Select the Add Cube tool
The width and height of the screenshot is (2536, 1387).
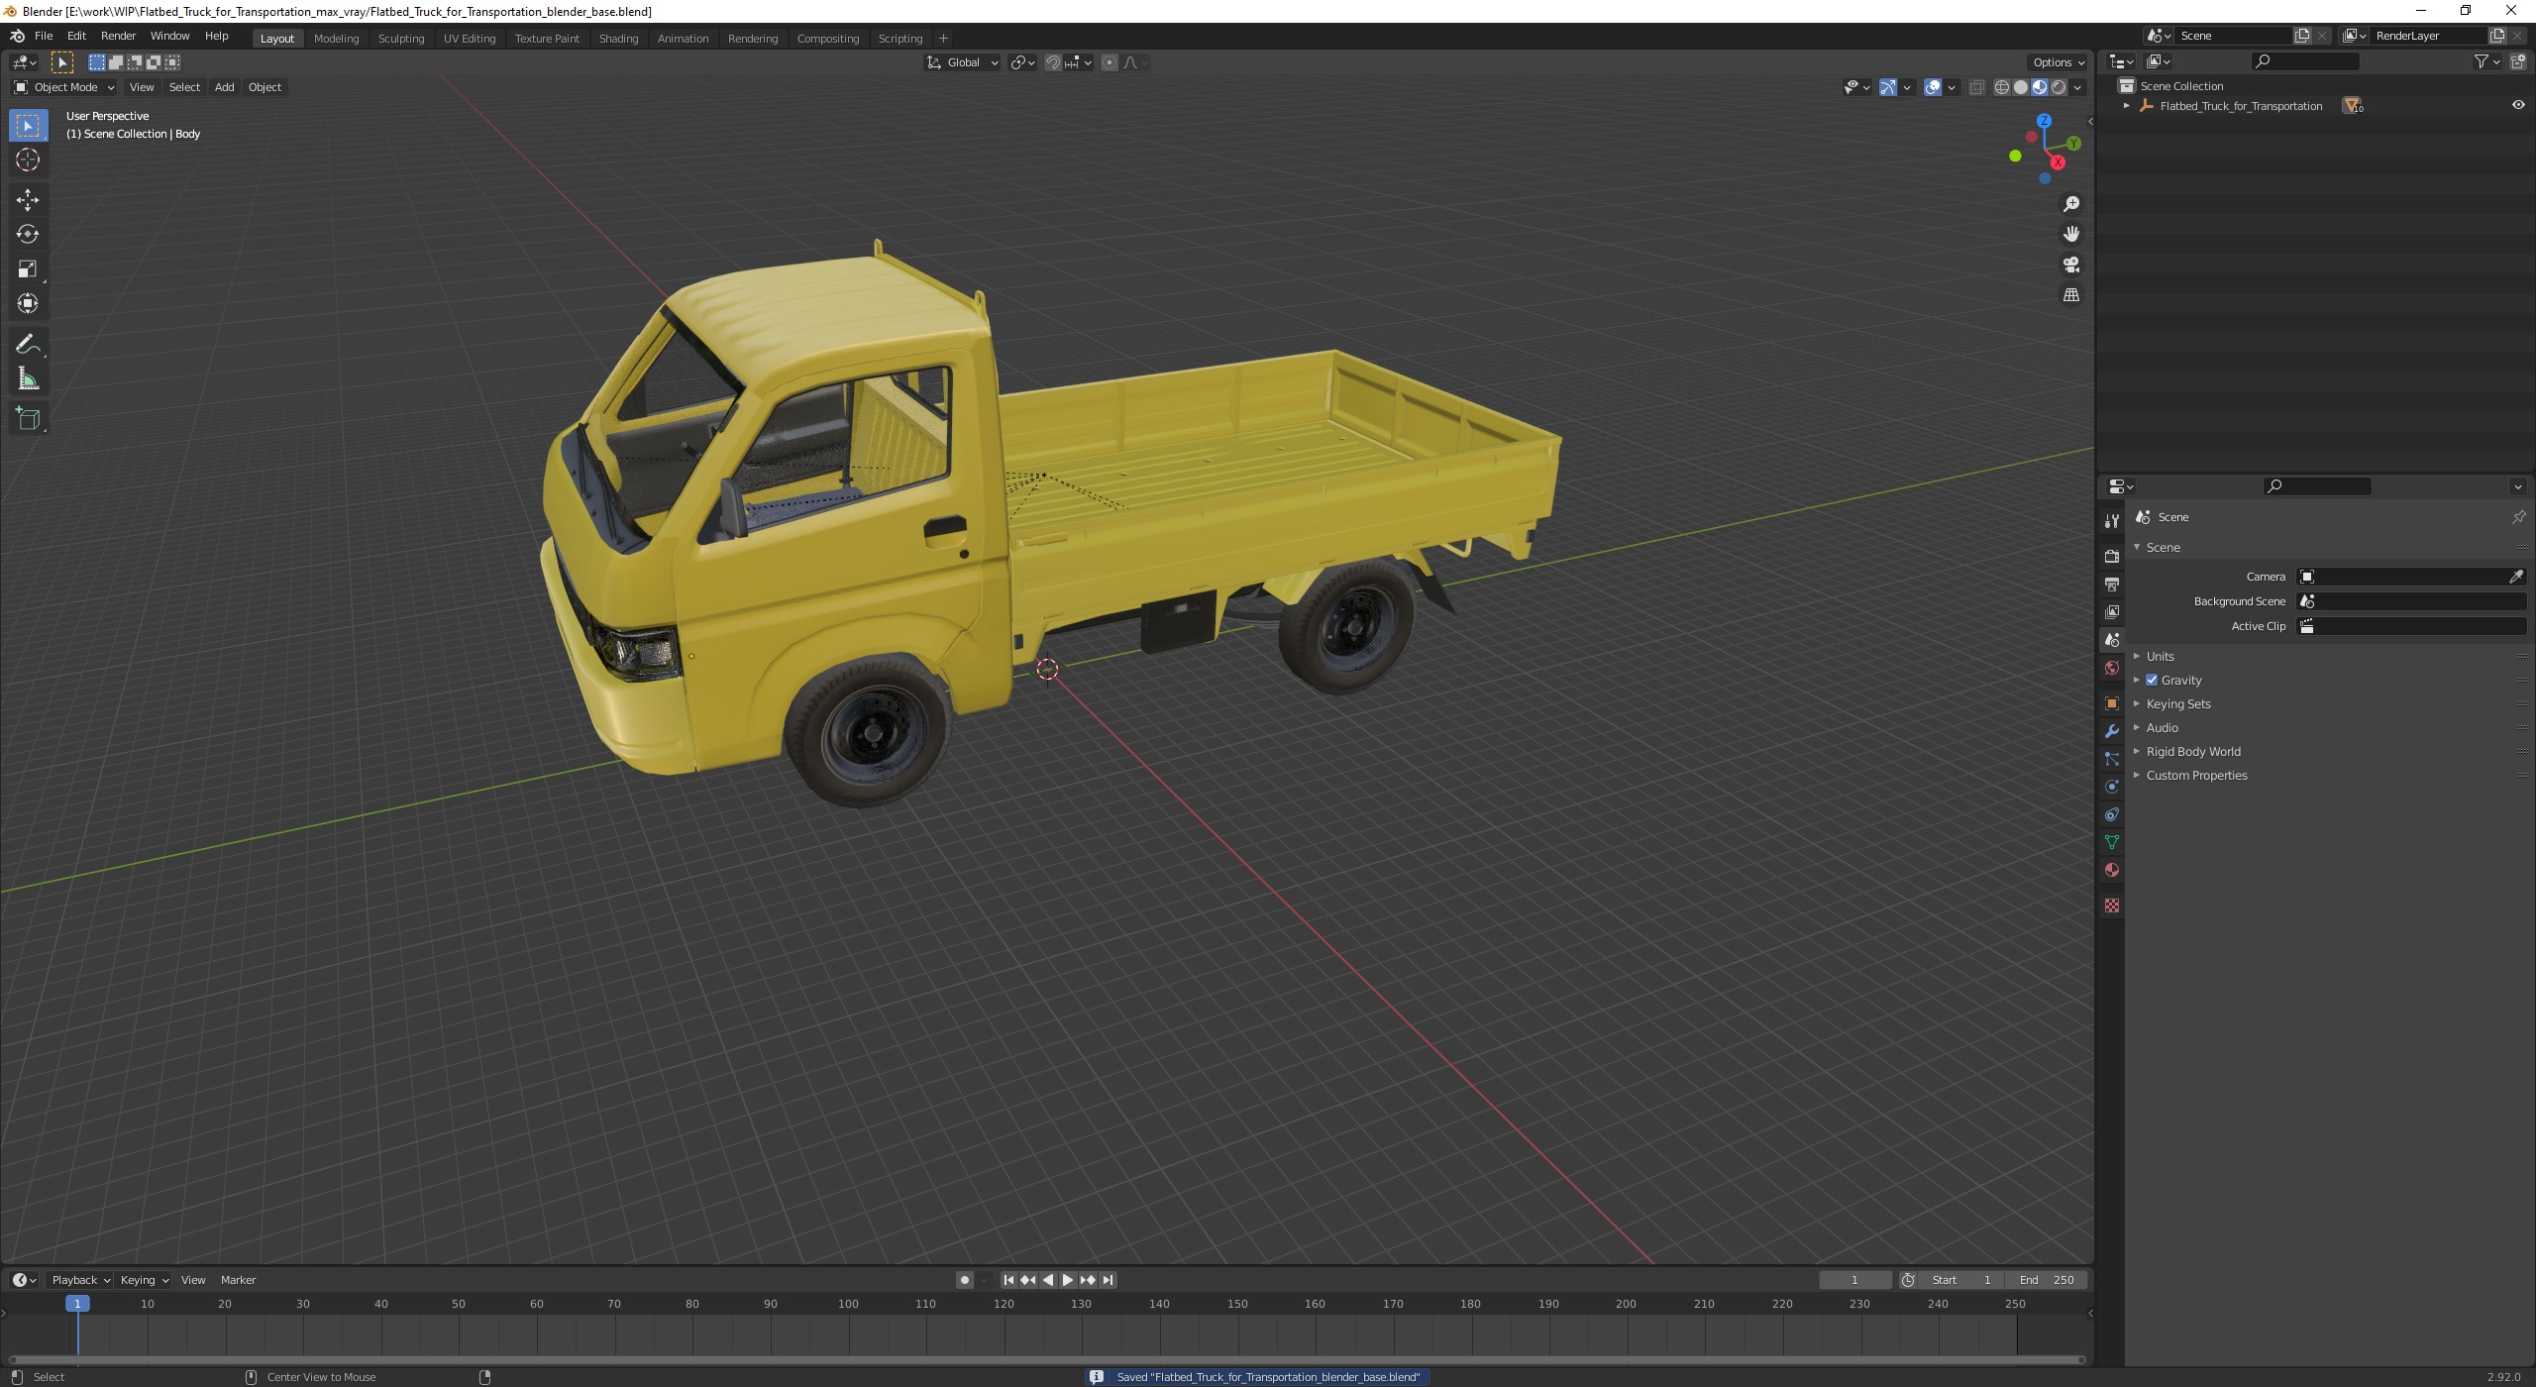pyautogui.click(x=28, y=419)
